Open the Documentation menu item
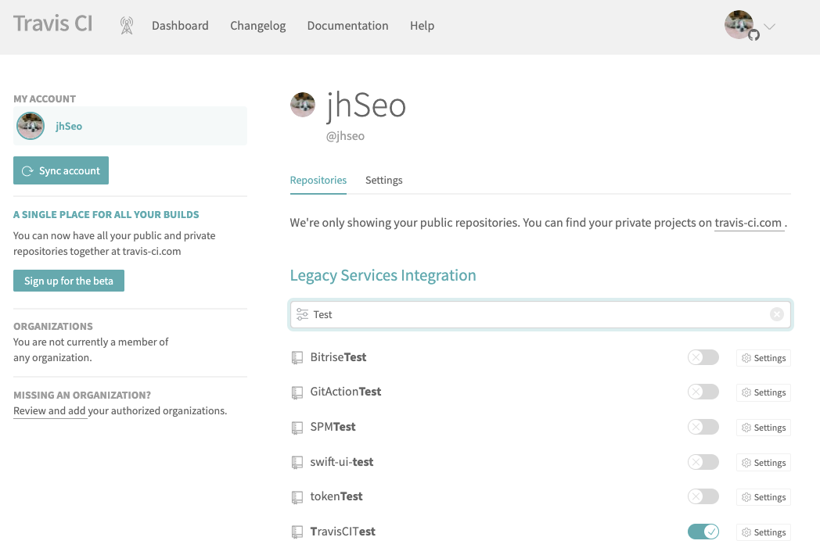Screen dimensions: 820x555 (347, 26)
